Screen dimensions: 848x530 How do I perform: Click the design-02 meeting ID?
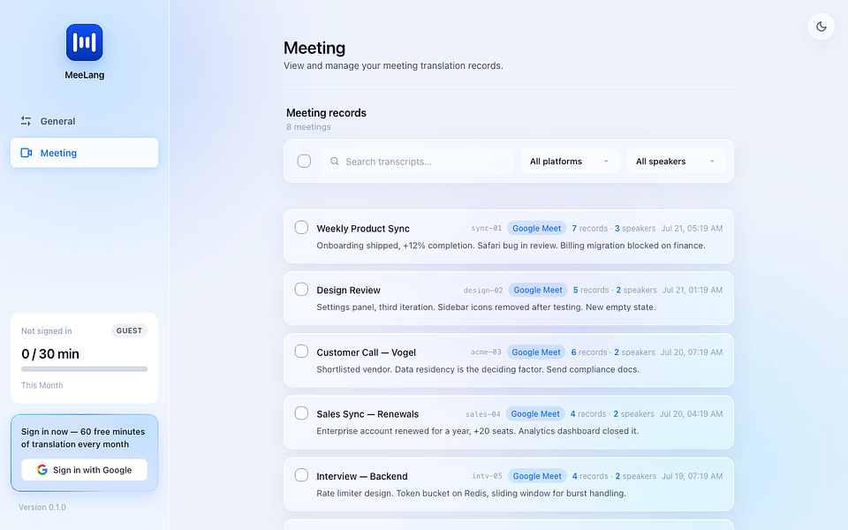[483, 290]
